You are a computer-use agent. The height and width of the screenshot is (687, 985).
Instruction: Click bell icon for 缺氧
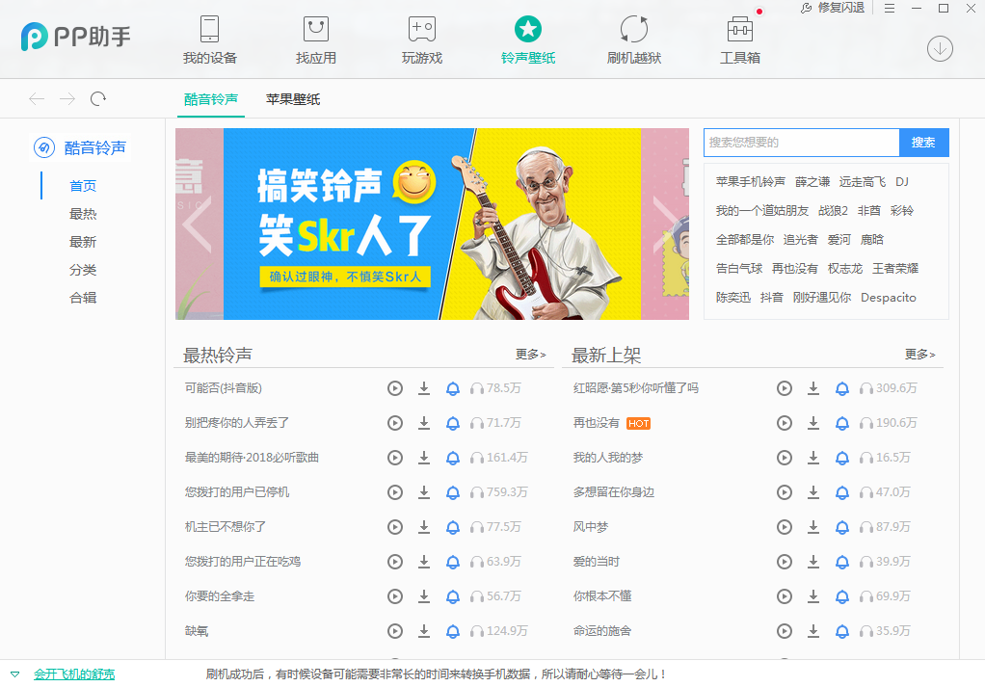(x=452, y=631)
